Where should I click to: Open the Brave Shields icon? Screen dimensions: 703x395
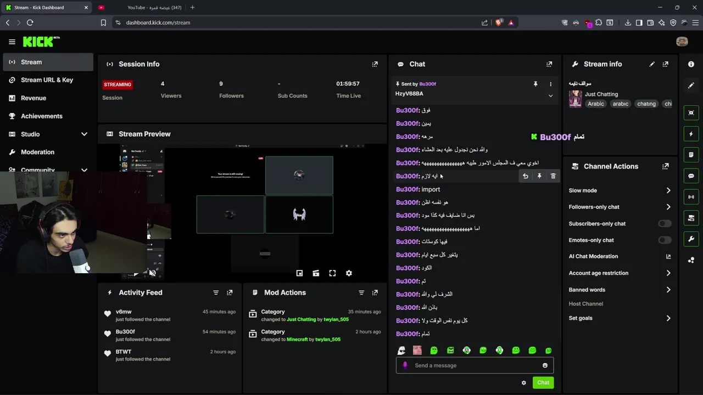coord(498,22)
